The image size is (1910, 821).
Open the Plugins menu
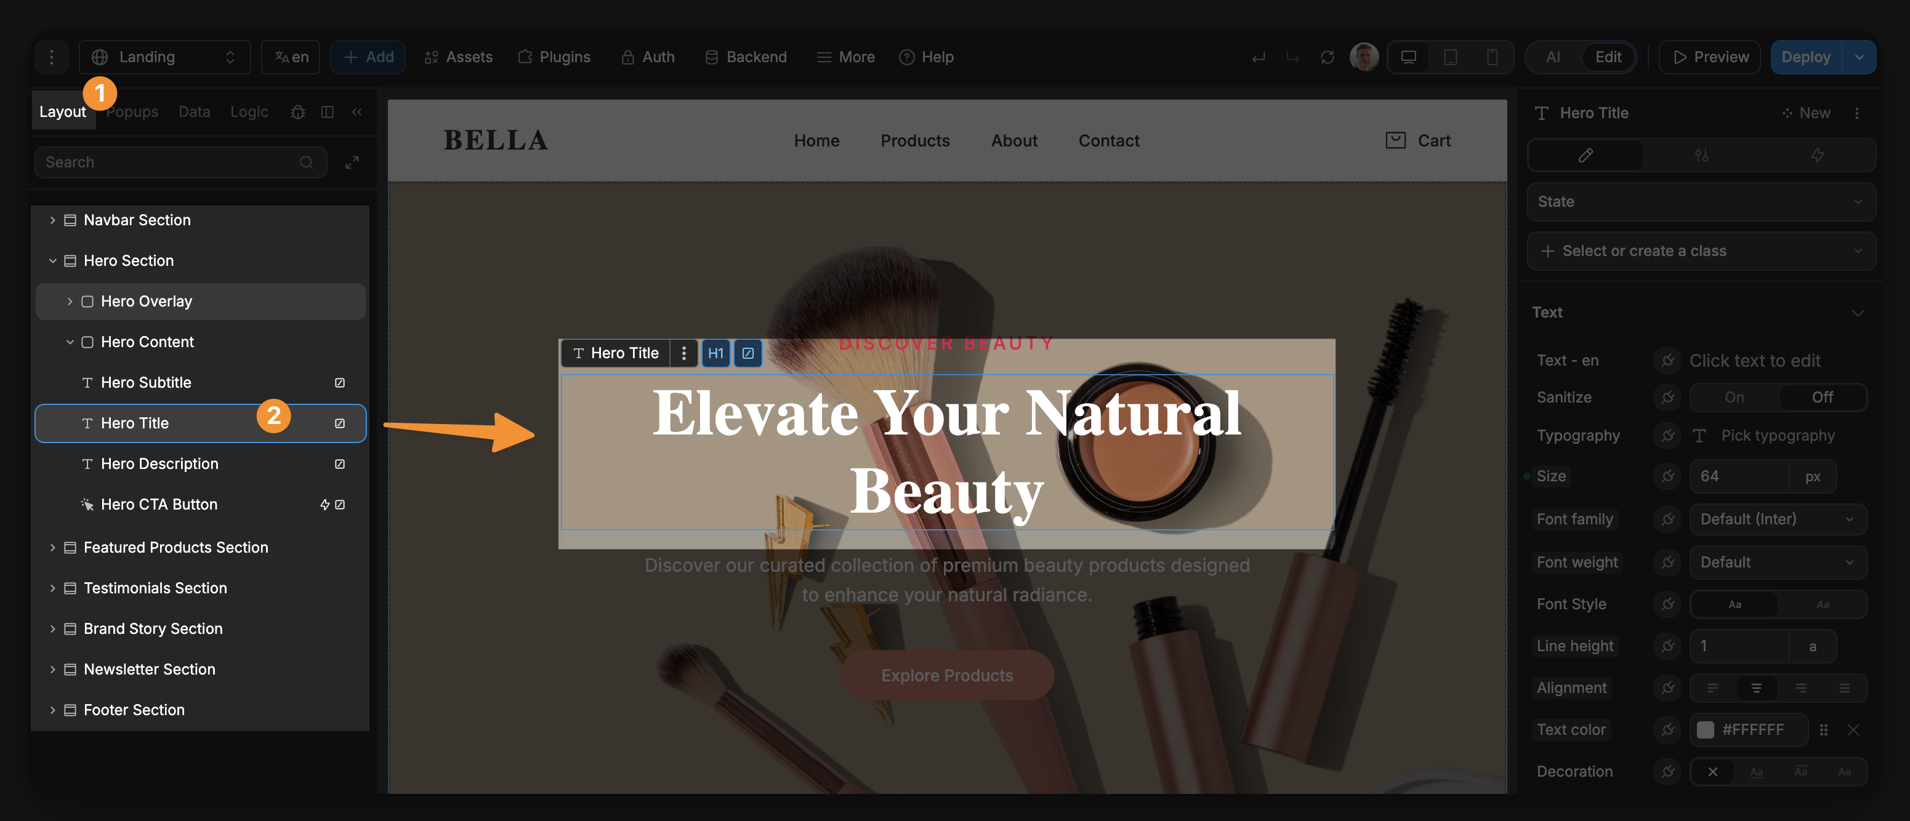point(554,57)
